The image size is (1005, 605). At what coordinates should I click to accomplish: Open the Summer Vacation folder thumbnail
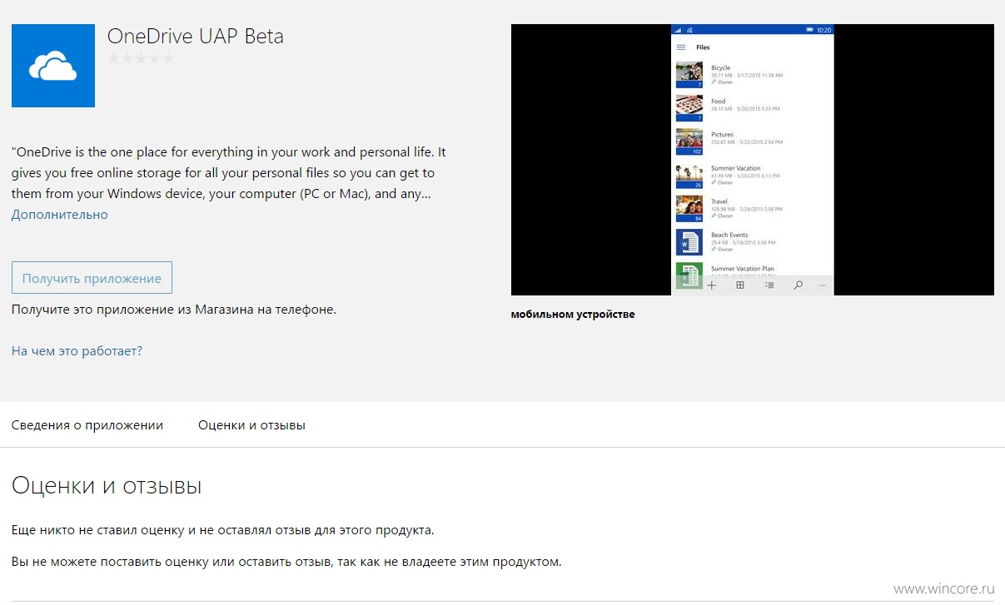689,176
